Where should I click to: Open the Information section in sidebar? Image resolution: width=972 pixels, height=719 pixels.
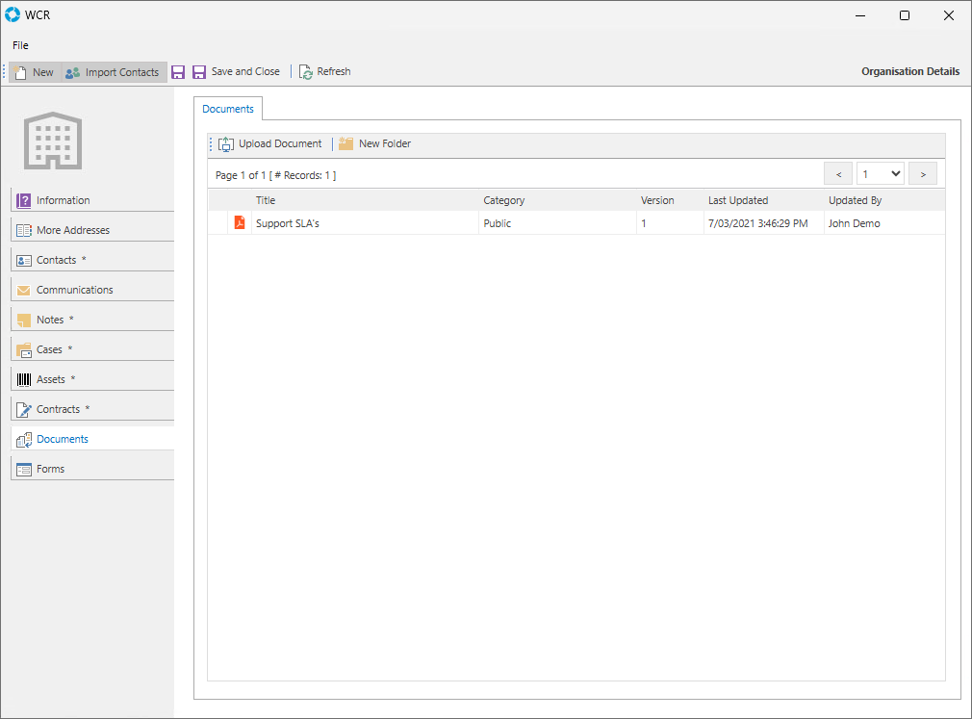(64, 200)
